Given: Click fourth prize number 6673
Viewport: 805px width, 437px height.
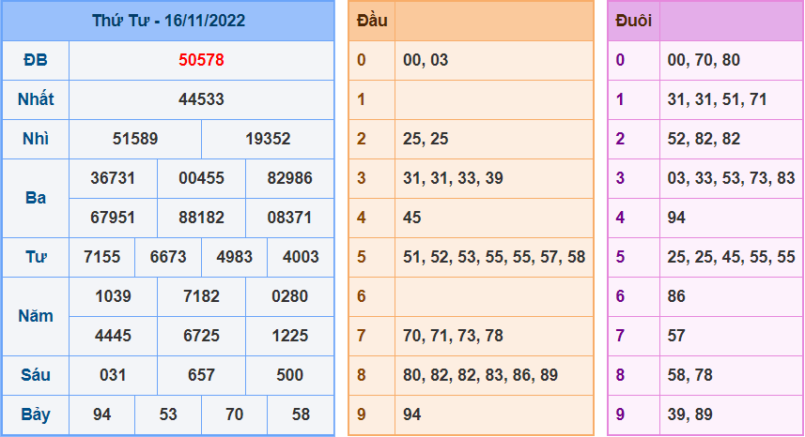Looking at the screenshot, I should click(x=168, y=257).
